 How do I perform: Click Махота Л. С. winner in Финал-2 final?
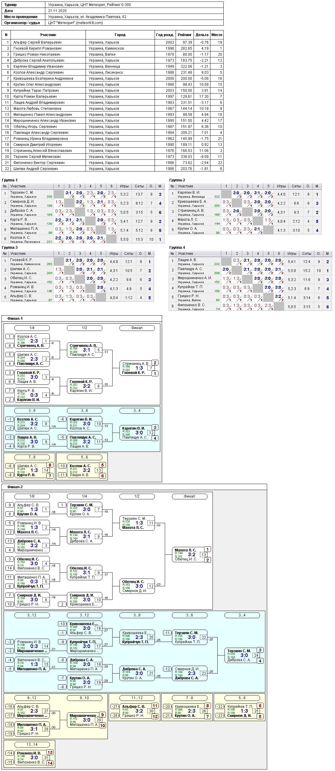click(185, 550)
